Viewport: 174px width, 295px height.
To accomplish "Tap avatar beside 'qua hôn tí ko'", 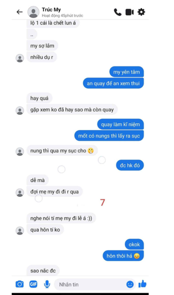I will (20, 231).
